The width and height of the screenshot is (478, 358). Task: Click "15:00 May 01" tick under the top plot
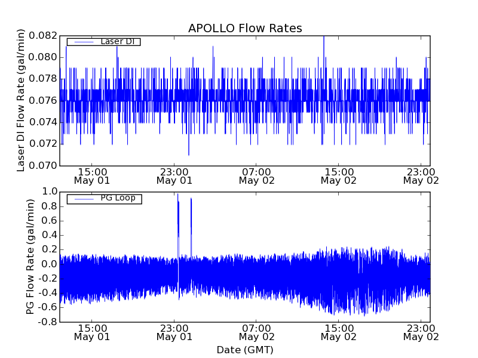(91, 175)
